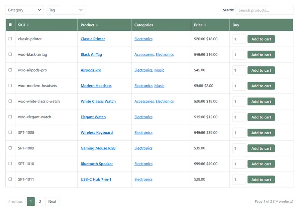Click Music category in Modern Headsets row

tap(159, 86)
